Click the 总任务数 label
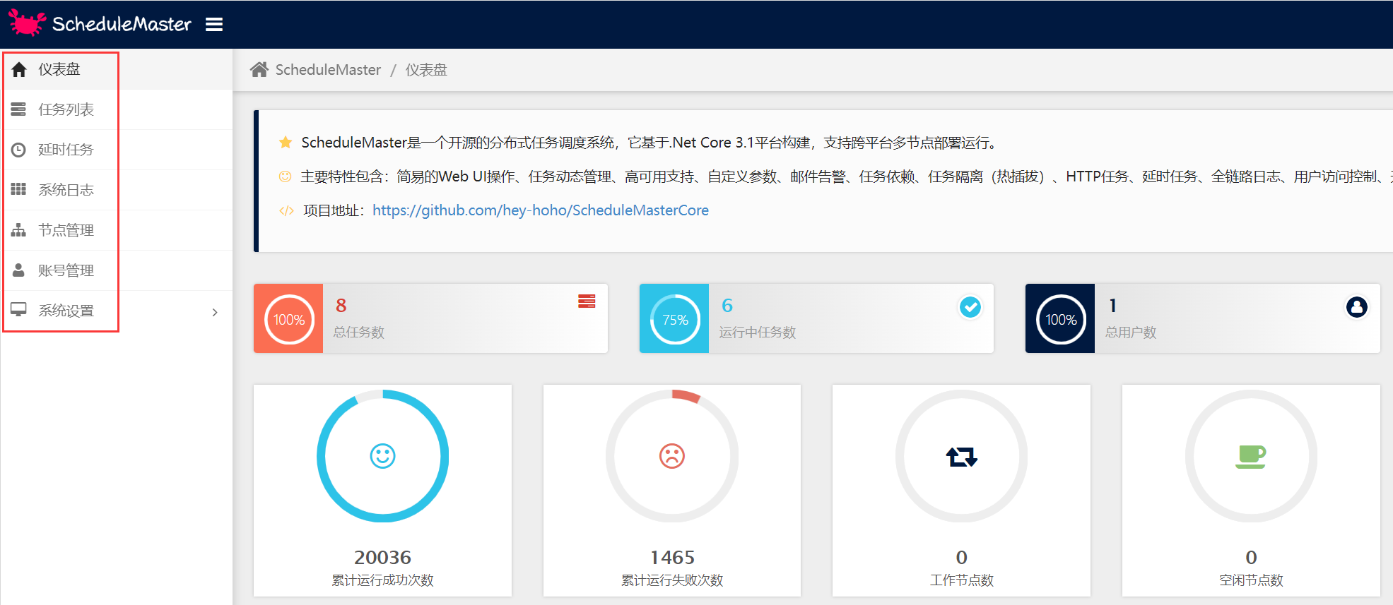The height and width of the screenshot is (605, 1393). point(359,333)
